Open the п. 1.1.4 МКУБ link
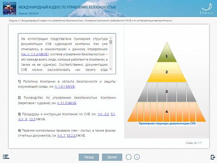The height and width of the screenshot is (163, 217). [x=35, y=54]
